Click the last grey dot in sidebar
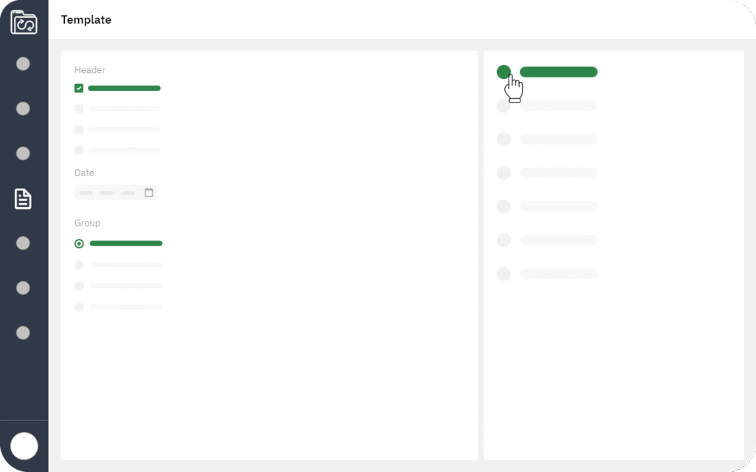 (x=24, y=333)
